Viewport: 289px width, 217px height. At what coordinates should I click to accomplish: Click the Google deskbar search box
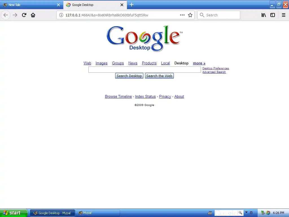[x=226, y=213]
